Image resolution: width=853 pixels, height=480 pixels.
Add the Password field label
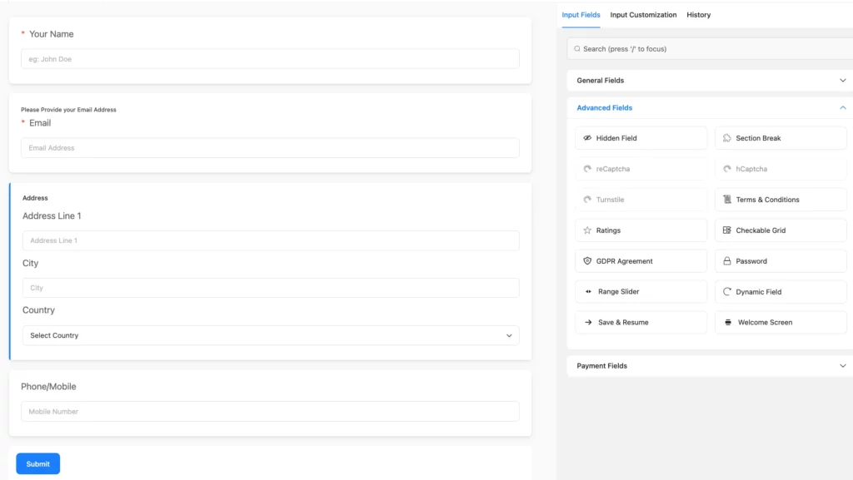point(751,261)
